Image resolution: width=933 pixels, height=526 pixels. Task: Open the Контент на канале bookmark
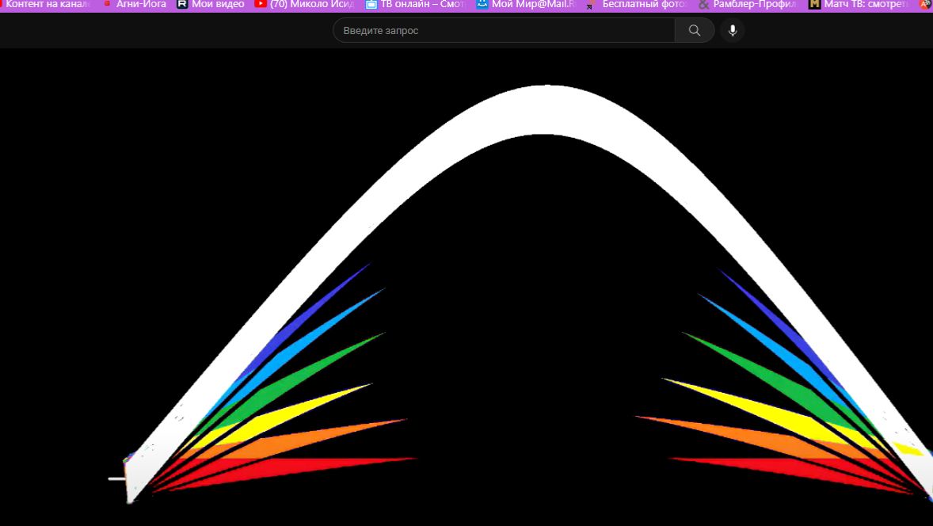tap(46, 4)
